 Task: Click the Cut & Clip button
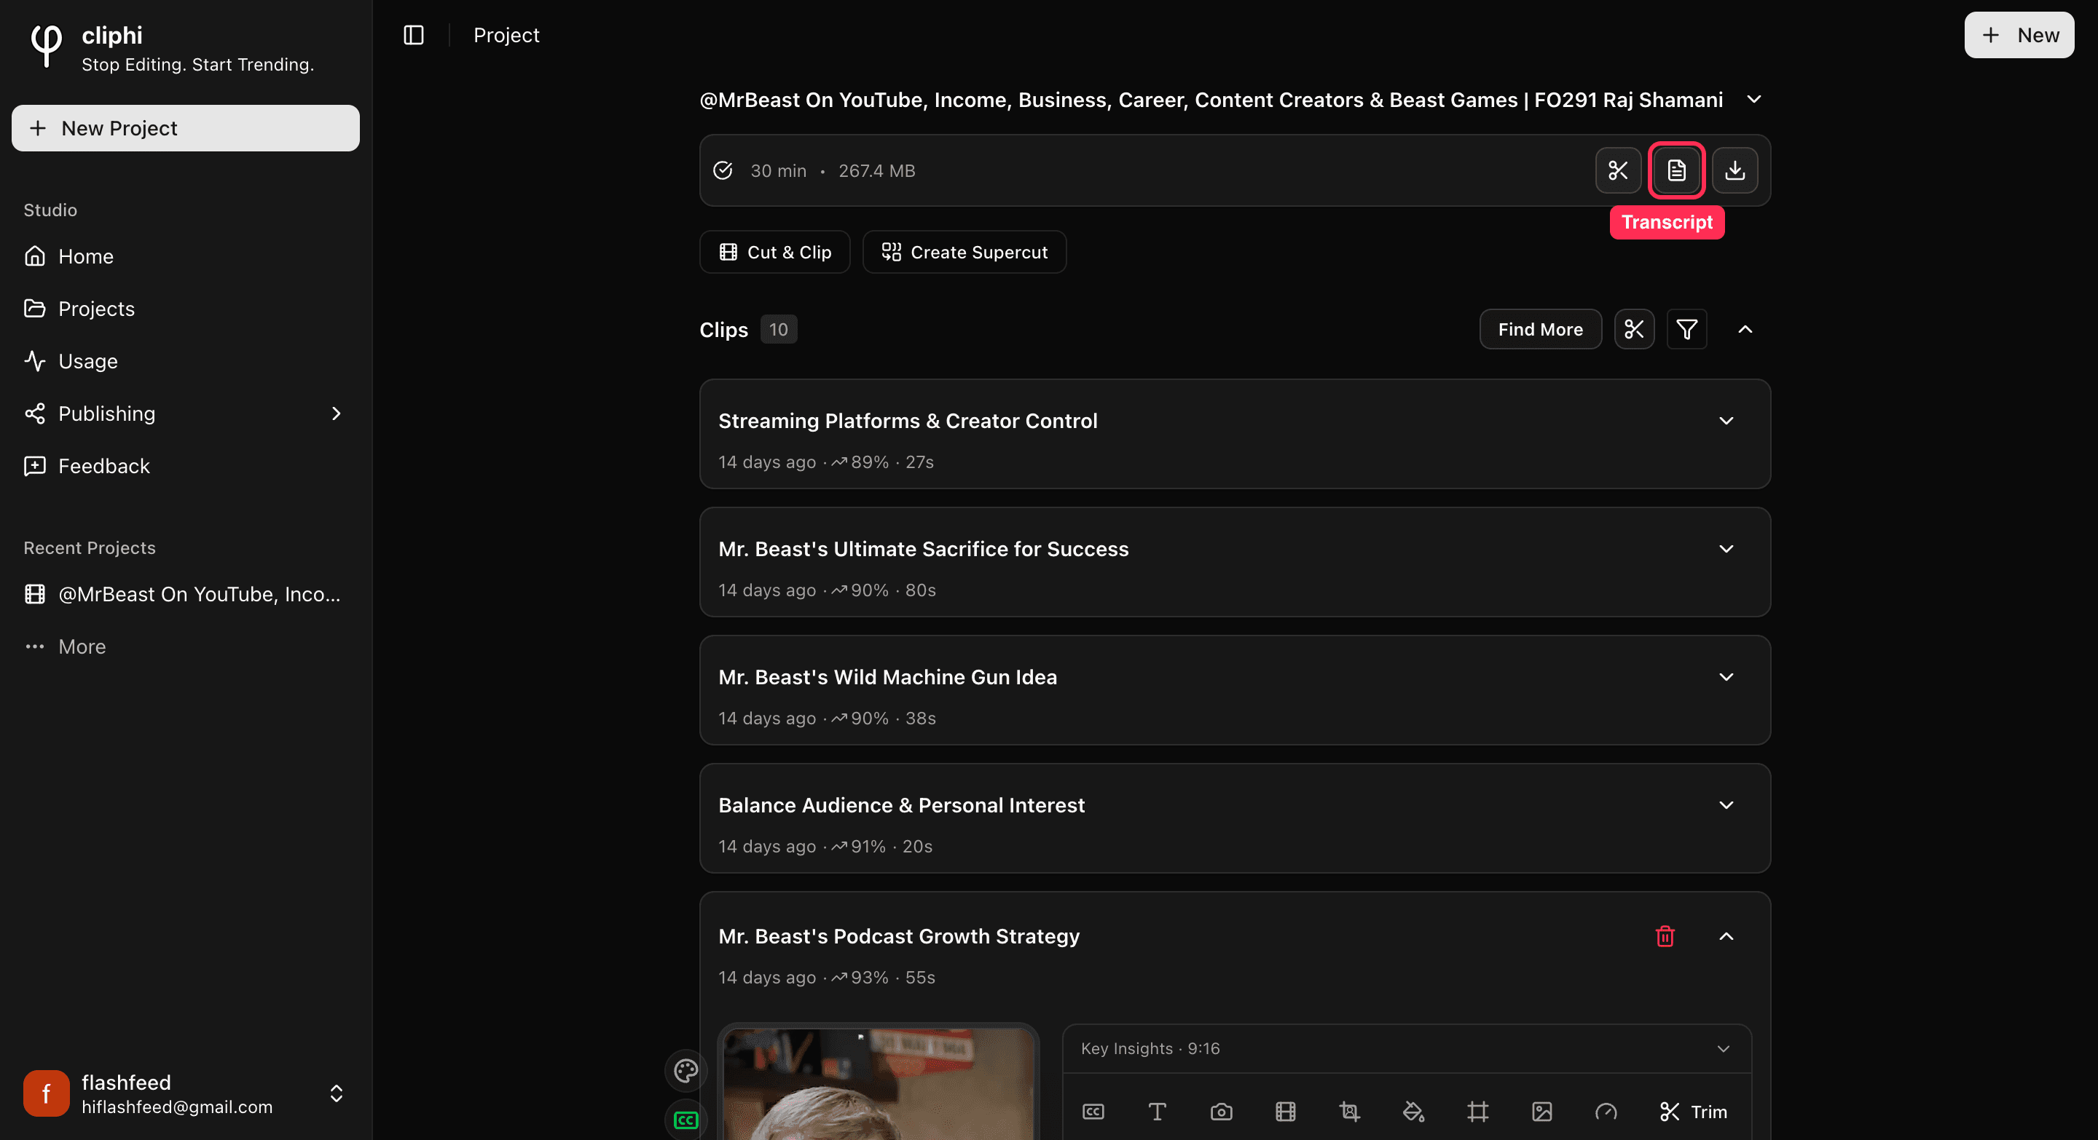[774, 253]
